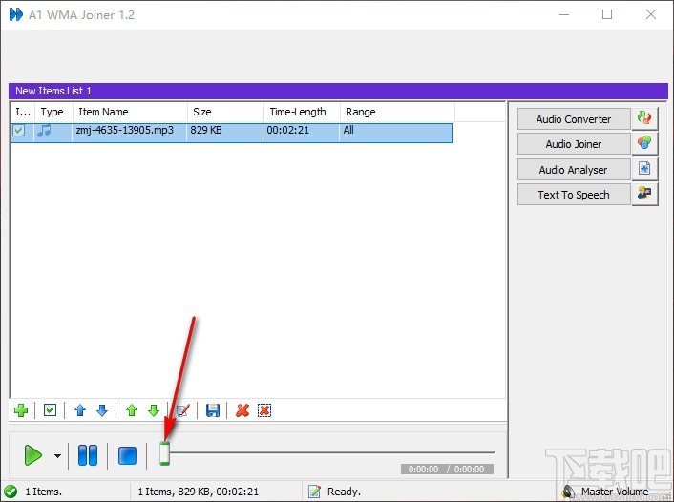Open the edit item notepad icon
The height and width of the screenshot is (502, 674).
(183, 410)
